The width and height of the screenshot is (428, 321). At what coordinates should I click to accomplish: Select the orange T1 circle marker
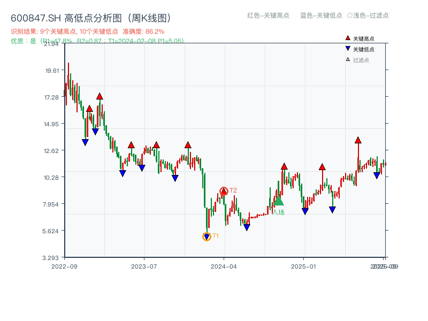207,235
